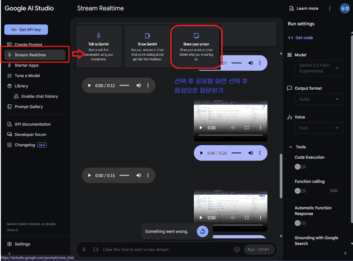Click Enable chat history
353x261 pixels.
40,96
